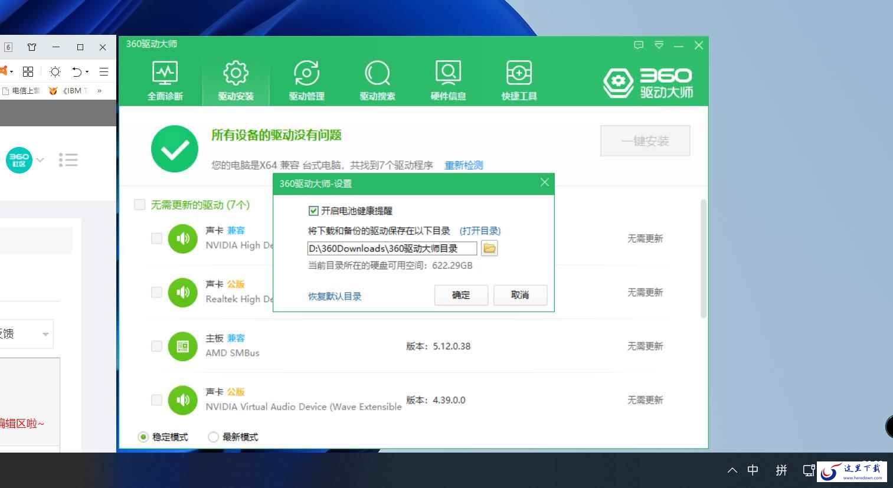Open the browser hamburger menu icon
The image size is (893, 488).
coord(104,71)
